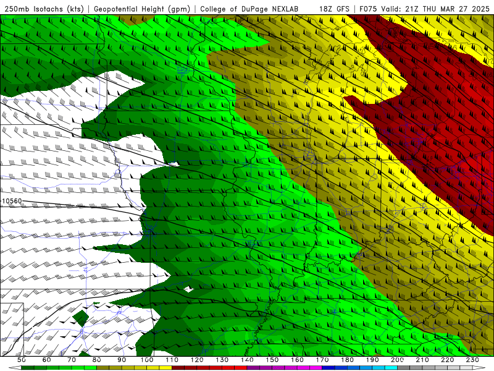Click the cyan swatch in the color bar
Screen dimensions: 494x371
[391, 367]
